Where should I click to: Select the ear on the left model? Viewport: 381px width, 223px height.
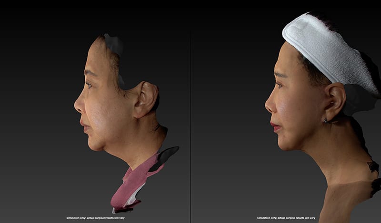pos(145,99)
